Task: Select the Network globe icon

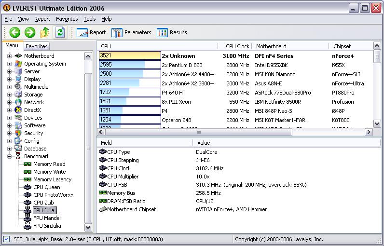Action: coord(18,102)
